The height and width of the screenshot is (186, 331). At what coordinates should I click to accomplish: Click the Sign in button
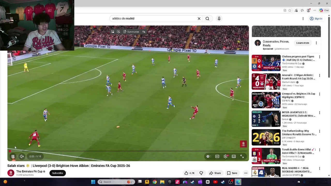tap(316, 19)
